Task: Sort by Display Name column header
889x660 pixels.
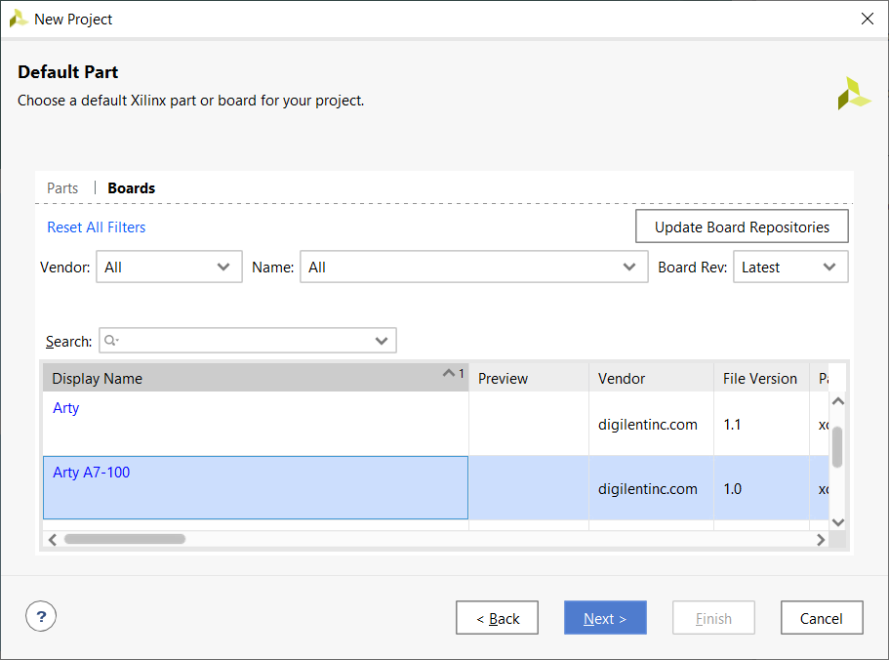Action: 256,378
